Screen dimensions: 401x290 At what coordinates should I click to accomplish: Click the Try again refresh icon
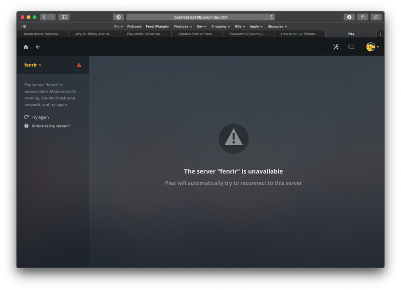[x=27, y=117]
